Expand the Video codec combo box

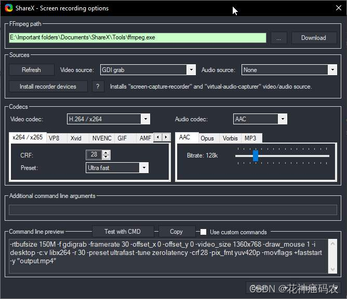tap(109, 119)
